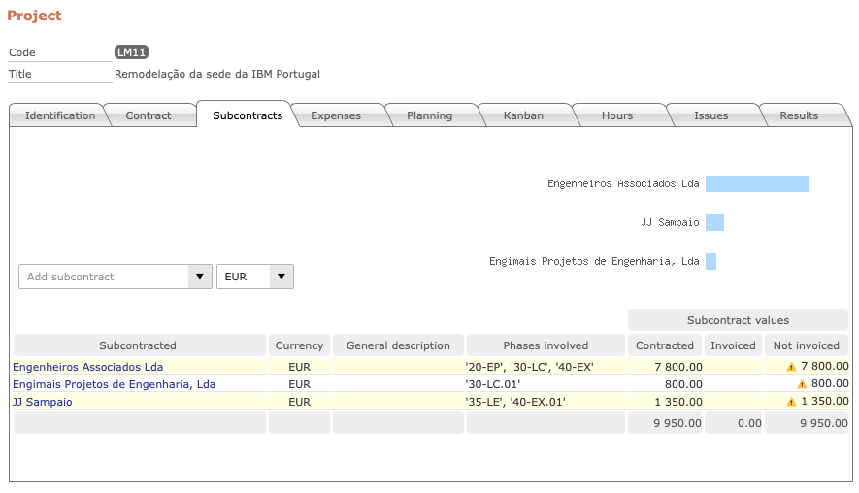The width and height of the screenshot is (859, 493).
Task: Click the General description column header
Action: [x=398, y=345]
